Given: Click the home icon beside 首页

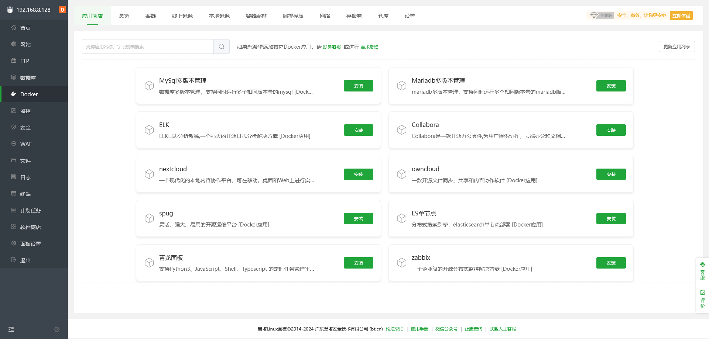Looking at the screenshot, I should (14, 28).
